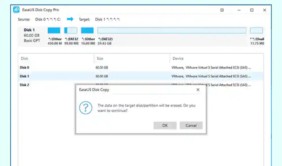This screenshot has height=166, width=282.
Task: Click the Device column header
Action: (x=178, y=58)
